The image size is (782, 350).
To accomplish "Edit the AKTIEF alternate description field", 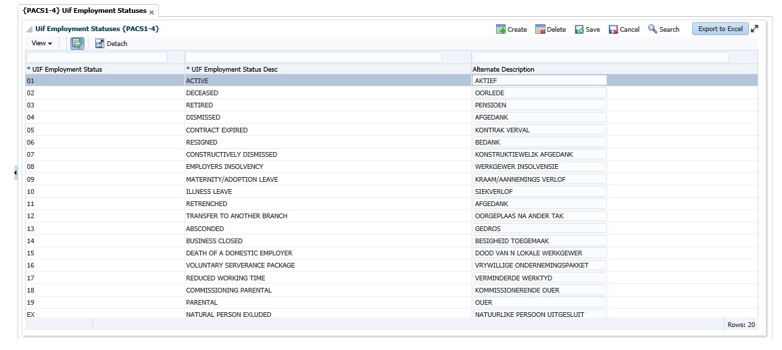I will pos(539,80).
